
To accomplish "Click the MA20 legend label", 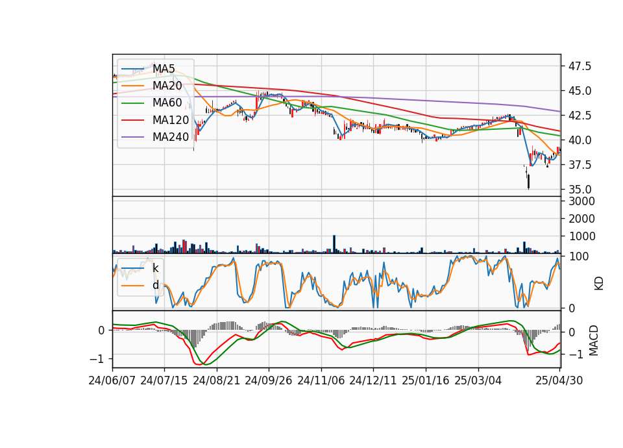I will tap(167, 86).
